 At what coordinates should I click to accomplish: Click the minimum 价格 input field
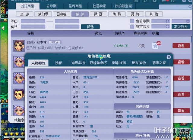pos(33,27)
